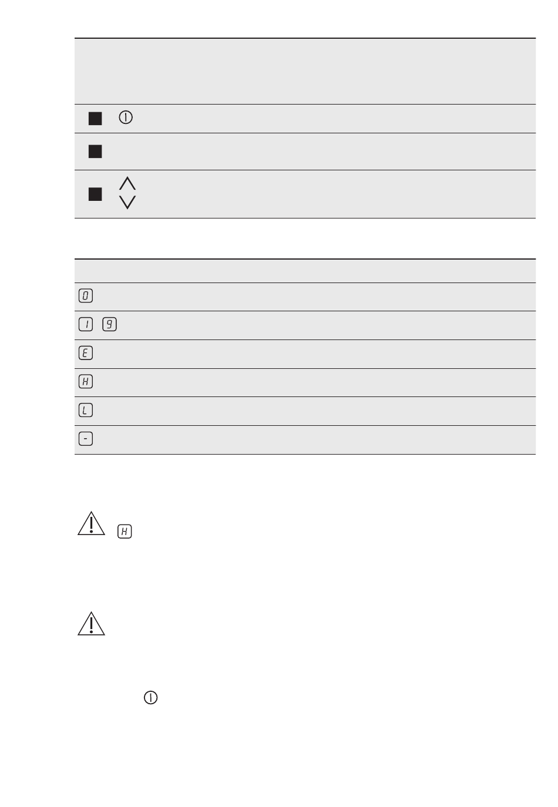Image resolution: width=558 pixels, height=807 pixels.
Task: Select the down arrow heat setting symbol
Action: point(127,203)
